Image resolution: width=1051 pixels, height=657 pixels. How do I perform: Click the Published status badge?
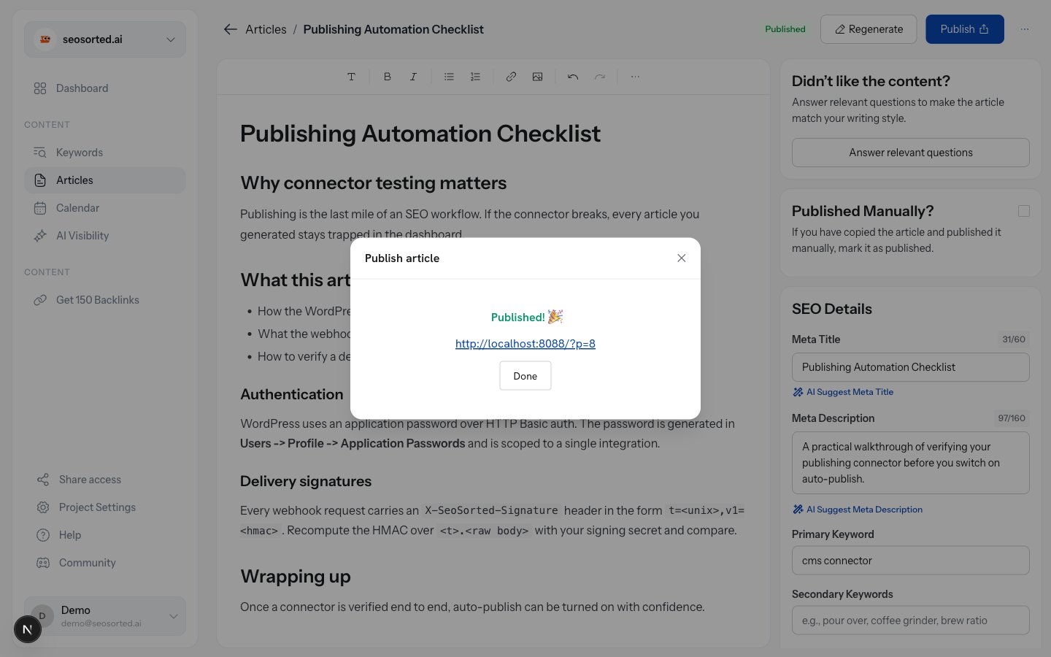(x=785, y=29)
